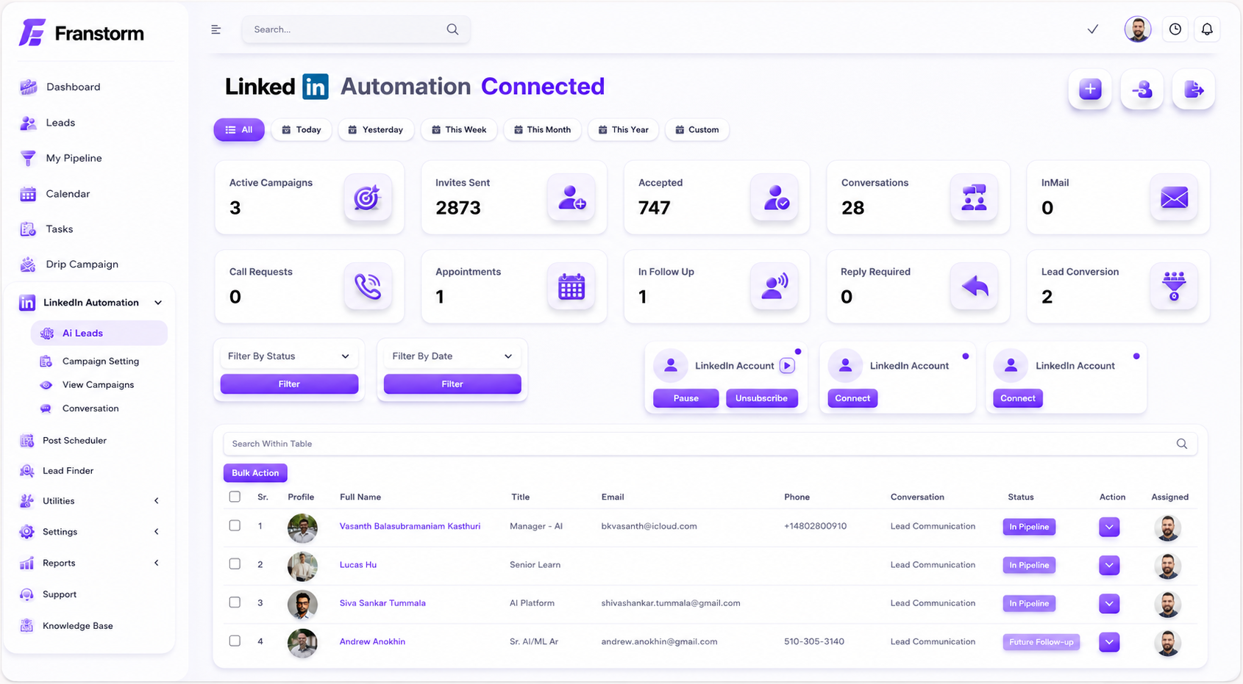Select the Custom date filter tab
Screen dimensions: 1243x684
(697, 130)
